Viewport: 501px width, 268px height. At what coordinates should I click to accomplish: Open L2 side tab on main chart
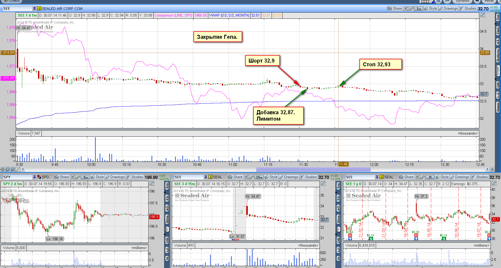pyautogui.click(x=498, y=95)
